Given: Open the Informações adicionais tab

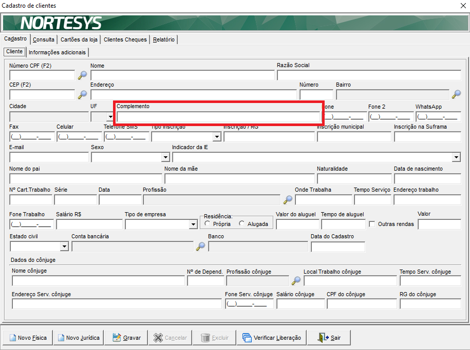Looking at the screenshot, I should 57,52.
